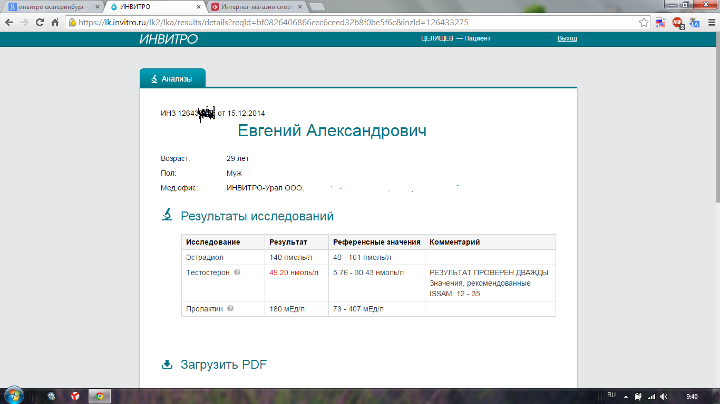Click the Adblock Plus extension icon
This screenshot has width=720, height=404.
(x=678, y=23)
